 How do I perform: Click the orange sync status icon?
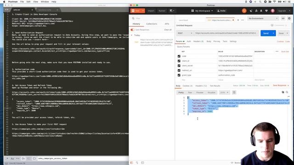(244, 11)
